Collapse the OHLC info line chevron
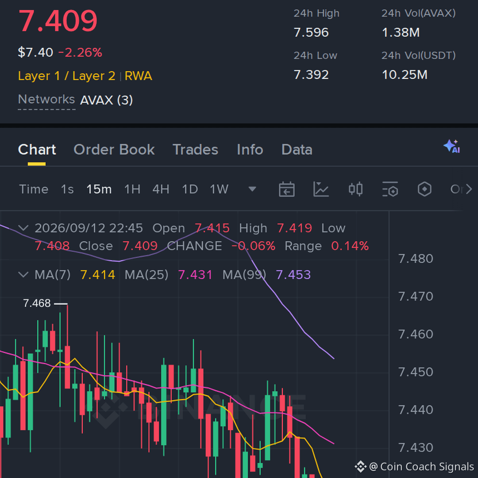The height and width of the screenshot is (478, 478). point(23,228)
